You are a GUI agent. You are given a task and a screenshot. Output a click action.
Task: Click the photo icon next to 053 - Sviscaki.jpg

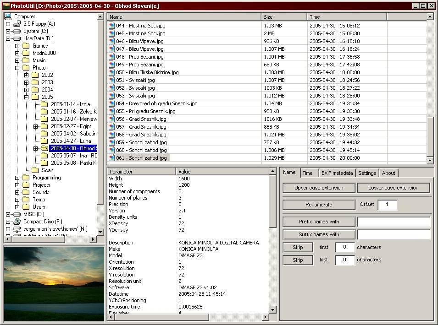111,95
